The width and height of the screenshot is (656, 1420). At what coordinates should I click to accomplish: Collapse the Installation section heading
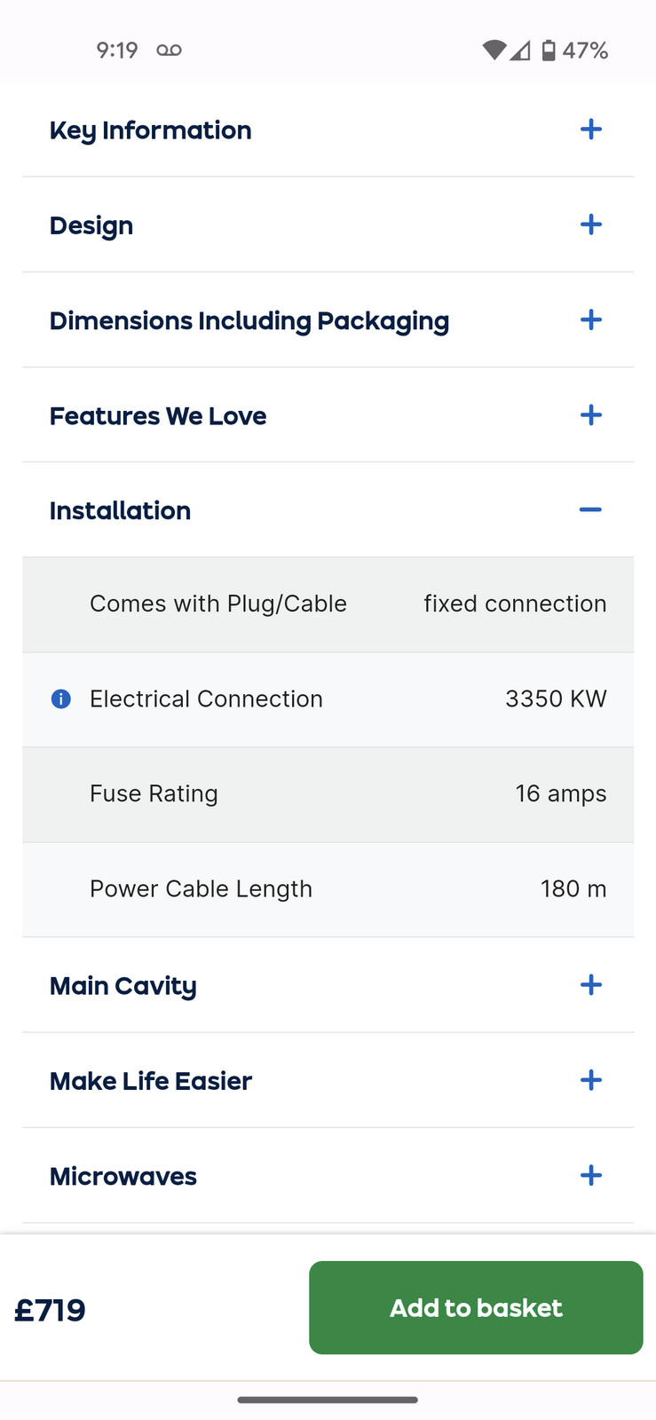tap(121, 510)
